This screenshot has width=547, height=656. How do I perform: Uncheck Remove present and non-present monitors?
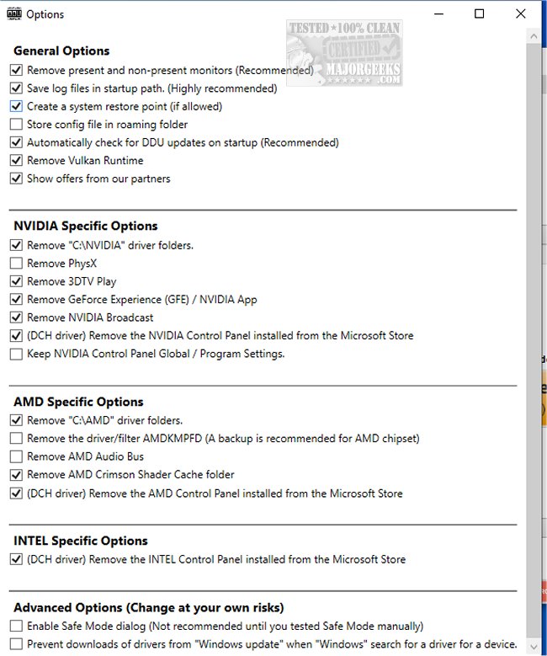(x=17, y=71)
